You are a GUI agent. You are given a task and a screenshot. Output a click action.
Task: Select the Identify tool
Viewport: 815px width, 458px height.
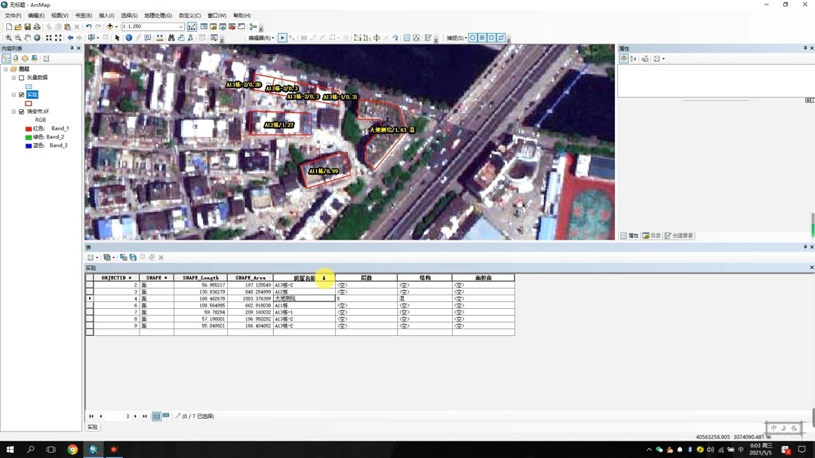(129, 38)
